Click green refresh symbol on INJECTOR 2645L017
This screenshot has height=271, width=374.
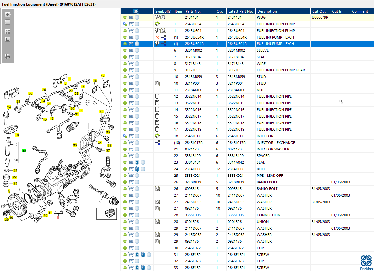point(157,136)
